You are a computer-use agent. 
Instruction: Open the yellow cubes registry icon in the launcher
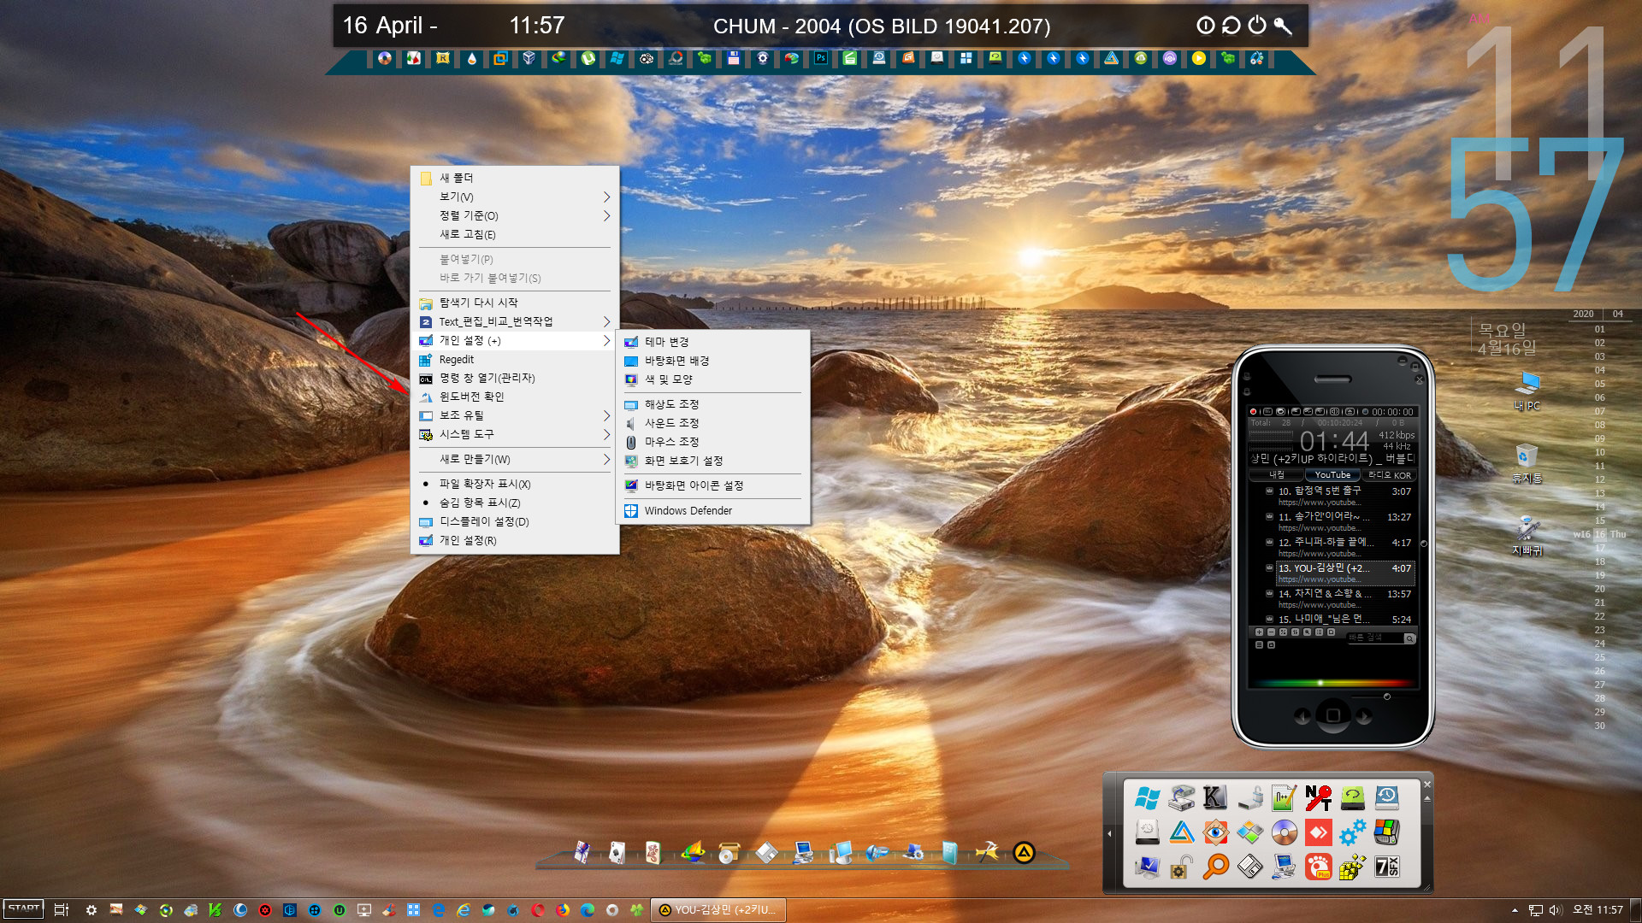(1352, 867)
